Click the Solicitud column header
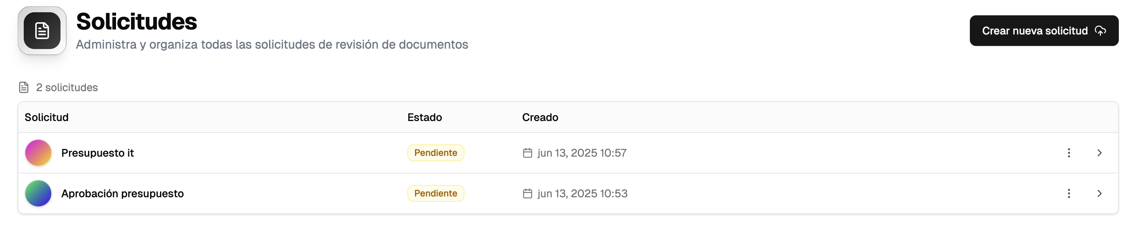 point(46,118)
